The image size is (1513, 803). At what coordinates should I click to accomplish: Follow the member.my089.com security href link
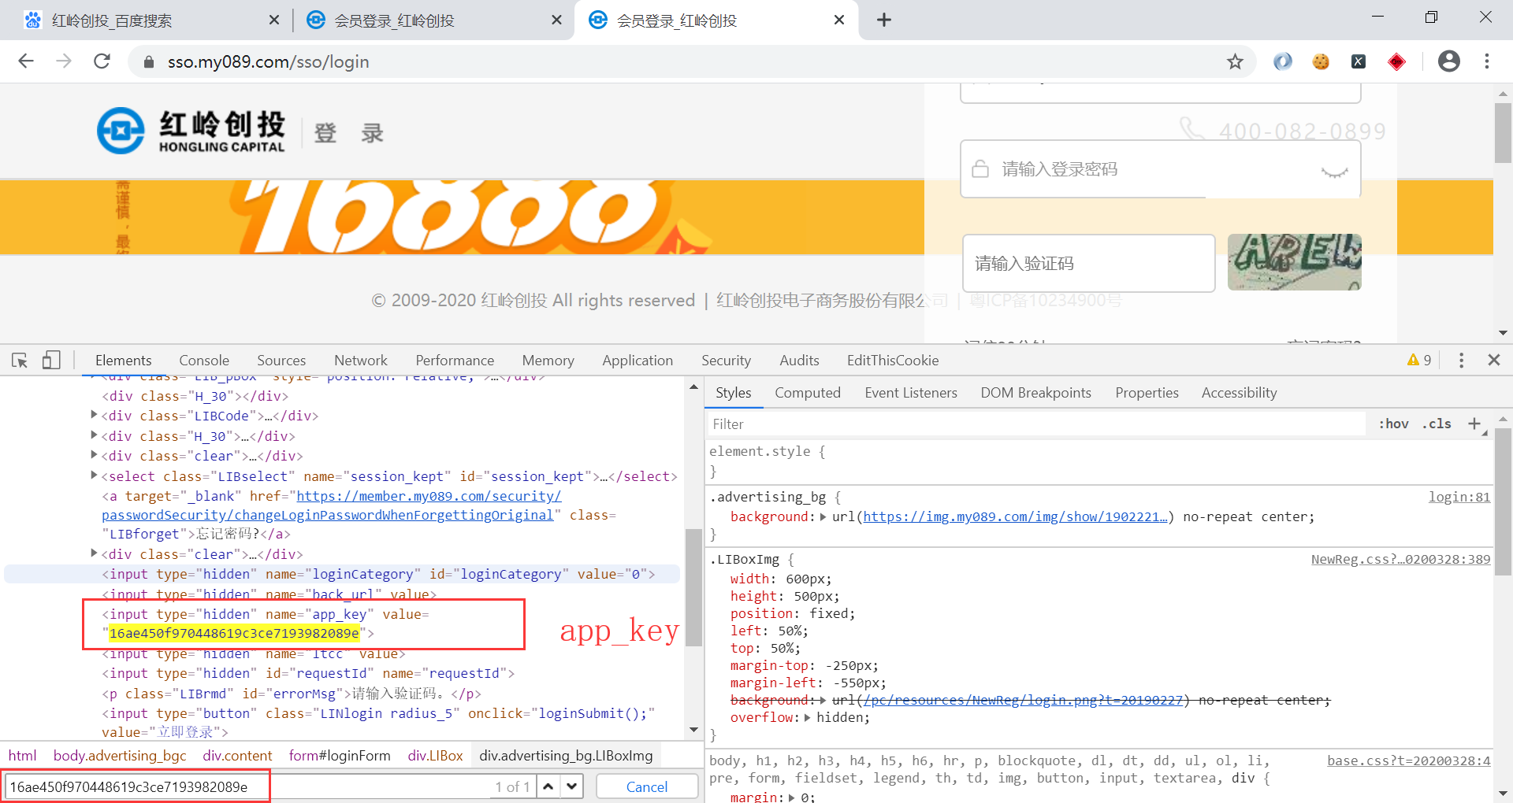coord(332,505)
